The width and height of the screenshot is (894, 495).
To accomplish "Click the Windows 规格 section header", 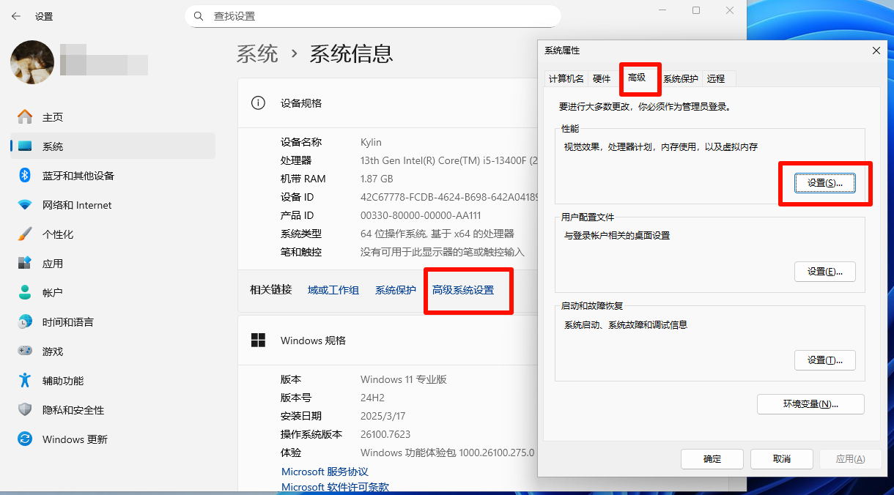I will tap(313, 340).
